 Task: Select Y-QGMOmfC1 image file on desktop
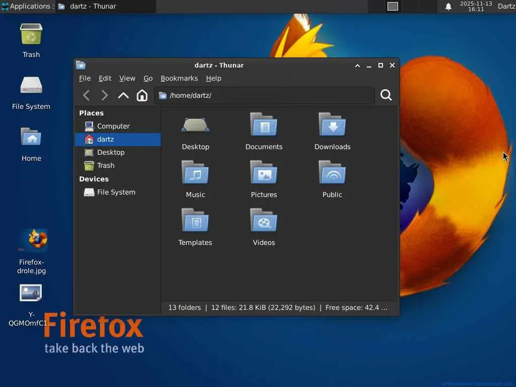[x=31, y=305]
